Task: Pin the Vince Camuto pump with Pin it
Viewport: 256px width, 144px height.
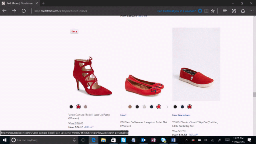Action: click(x=74, y=31)
